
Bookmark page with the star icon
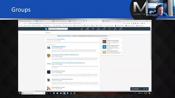click(x=124, y=23)
